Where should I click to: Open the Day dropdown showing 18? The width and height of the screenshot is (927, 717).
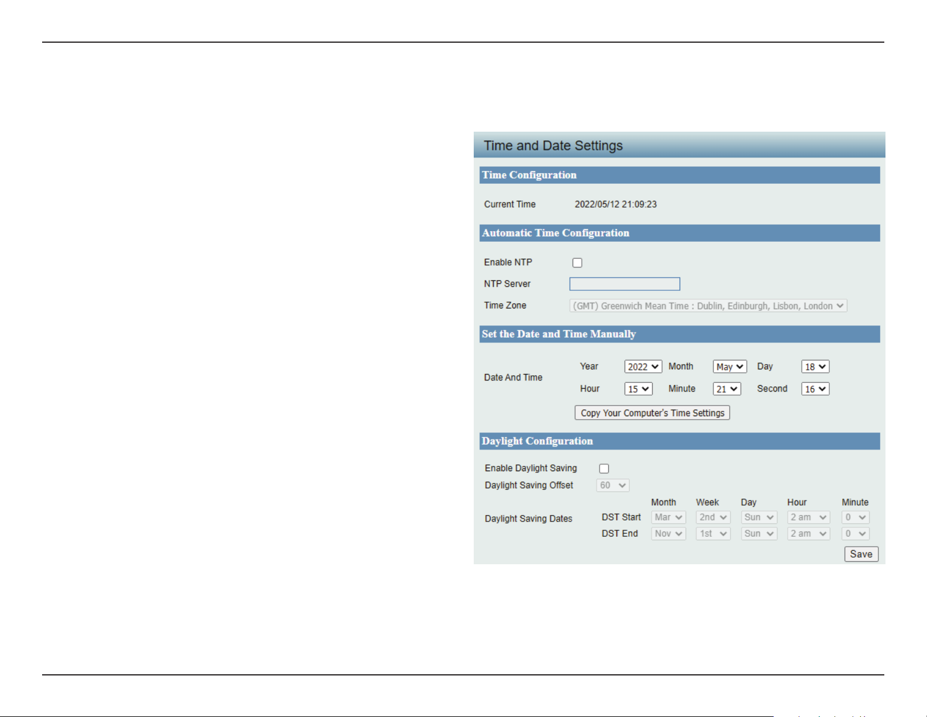coord(815,366)
